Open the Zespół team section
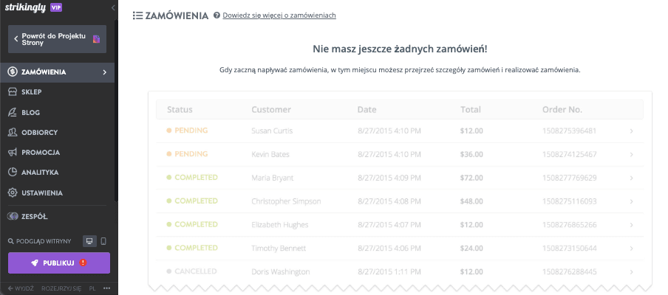 (35, 216)
